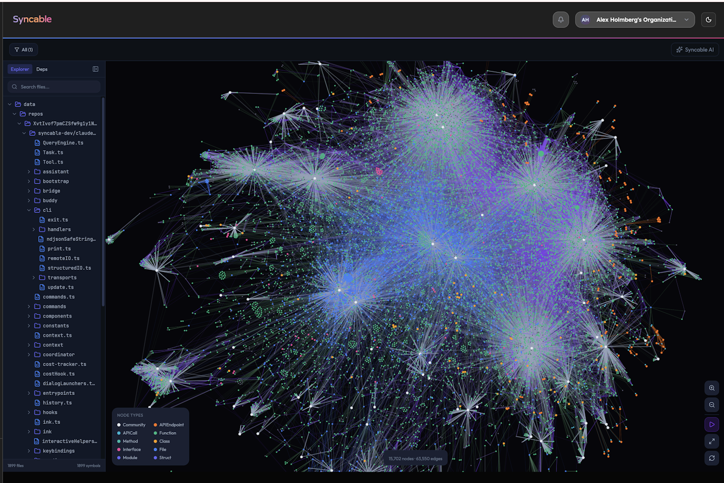This screenshot has height=483, width=724.
Task: Open the organization switcher dropdown
Action: [x=635, y=20]
